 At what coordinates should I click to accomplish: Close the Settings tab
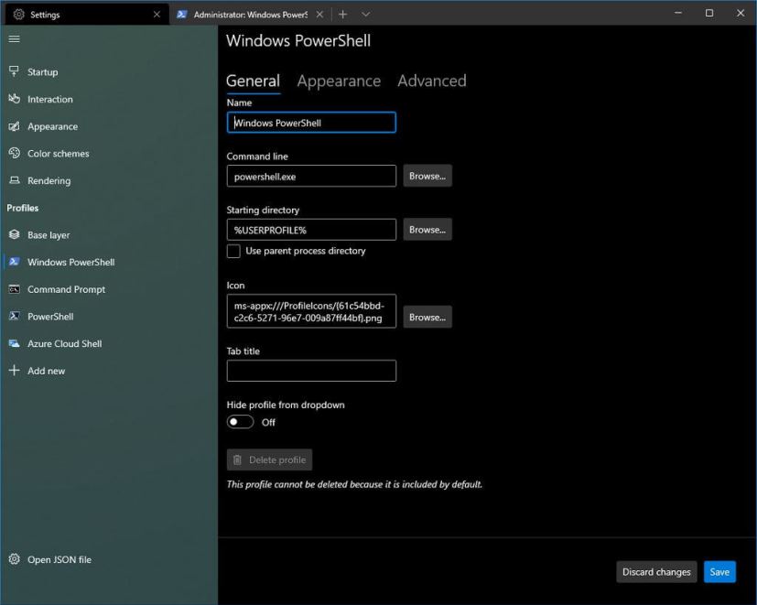[157, 15]
